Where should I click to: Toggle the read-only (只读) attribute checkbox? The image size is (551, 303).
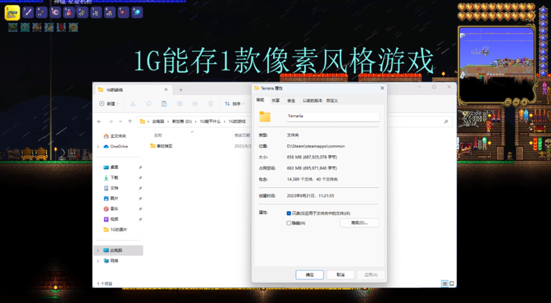(x=289, y=213)
